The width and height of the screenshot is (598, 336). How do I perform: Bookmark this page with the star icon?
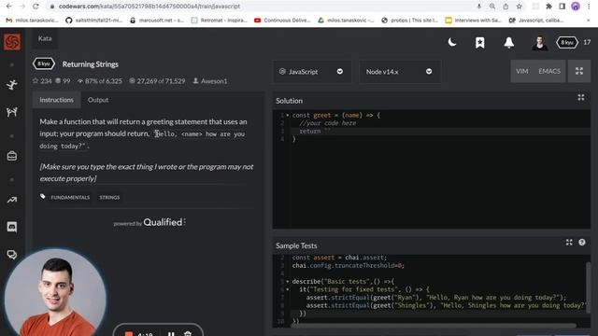pos(520,7)
